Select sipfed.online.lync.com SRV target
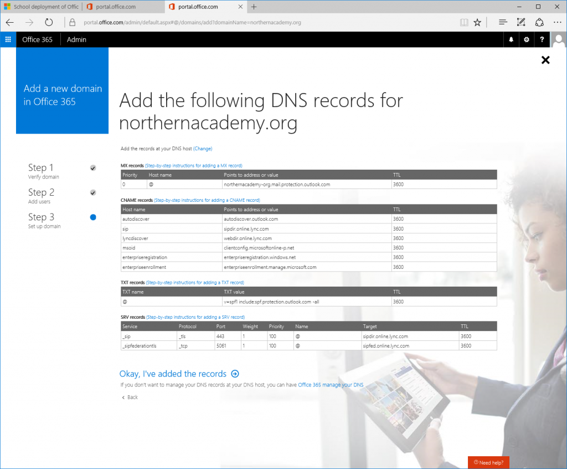567x469 pixels. [x=386, y=346]
